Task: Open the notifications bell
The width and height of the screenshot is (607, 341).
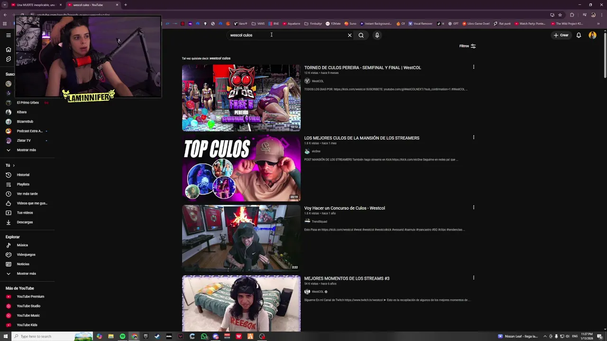Action: click(579, 35)
